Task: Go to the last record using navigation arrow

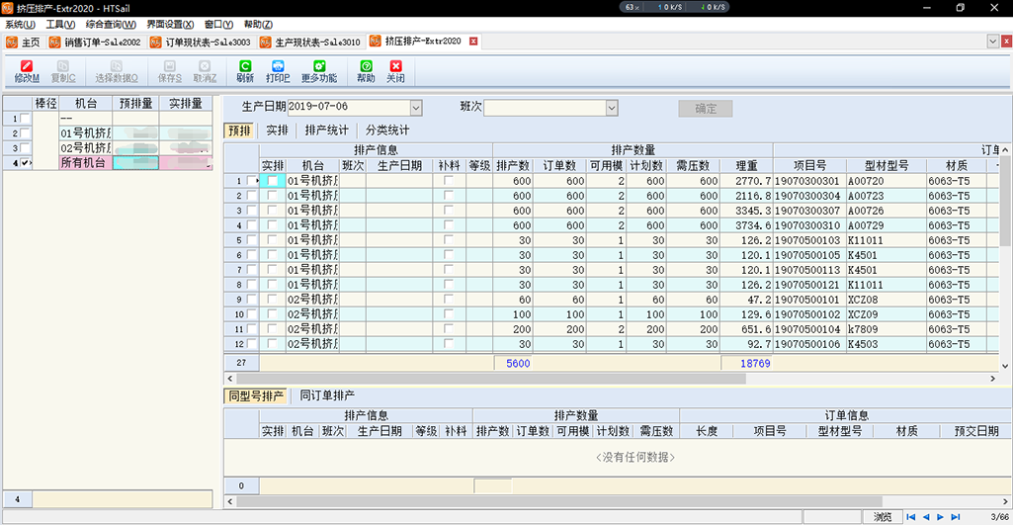Action: (955, 517)
